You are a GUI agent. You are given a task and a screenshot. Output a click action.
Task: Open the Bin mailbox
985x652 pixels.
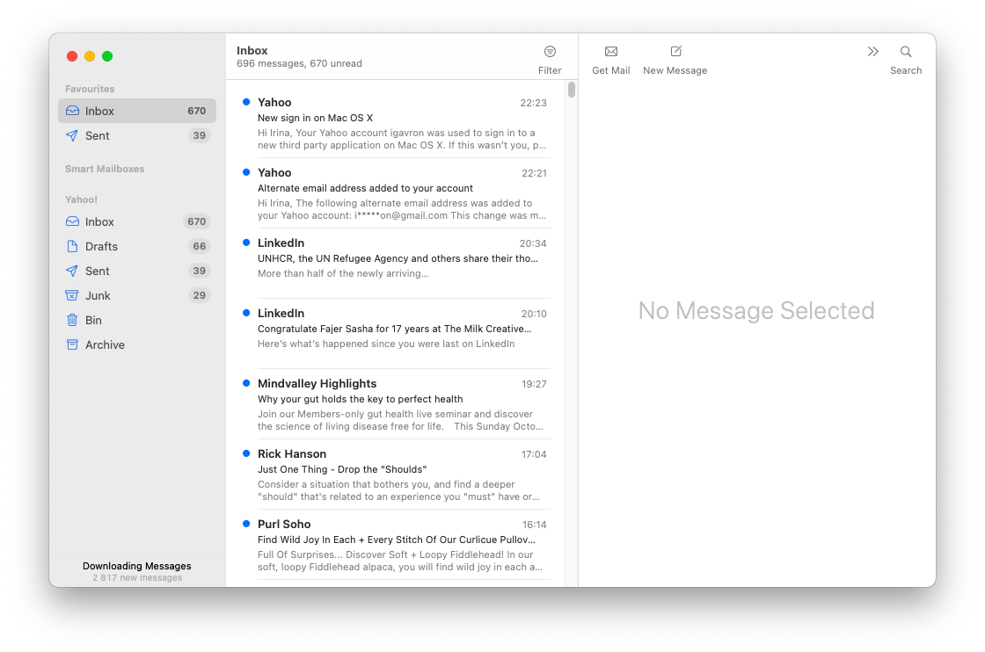click(137, 320)
